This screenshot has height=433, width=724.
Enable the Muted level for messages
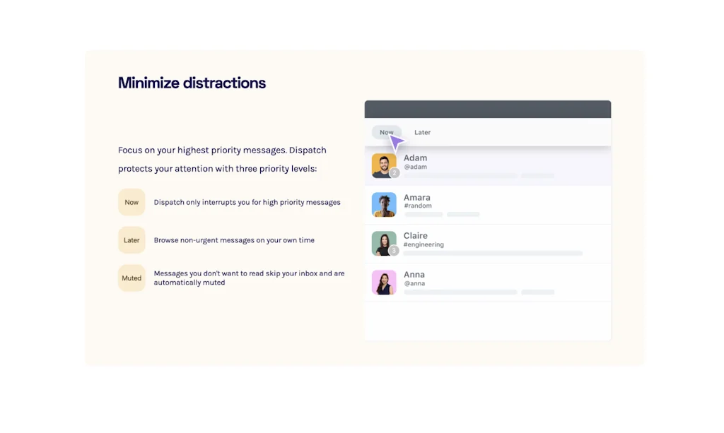coord(132,278)
